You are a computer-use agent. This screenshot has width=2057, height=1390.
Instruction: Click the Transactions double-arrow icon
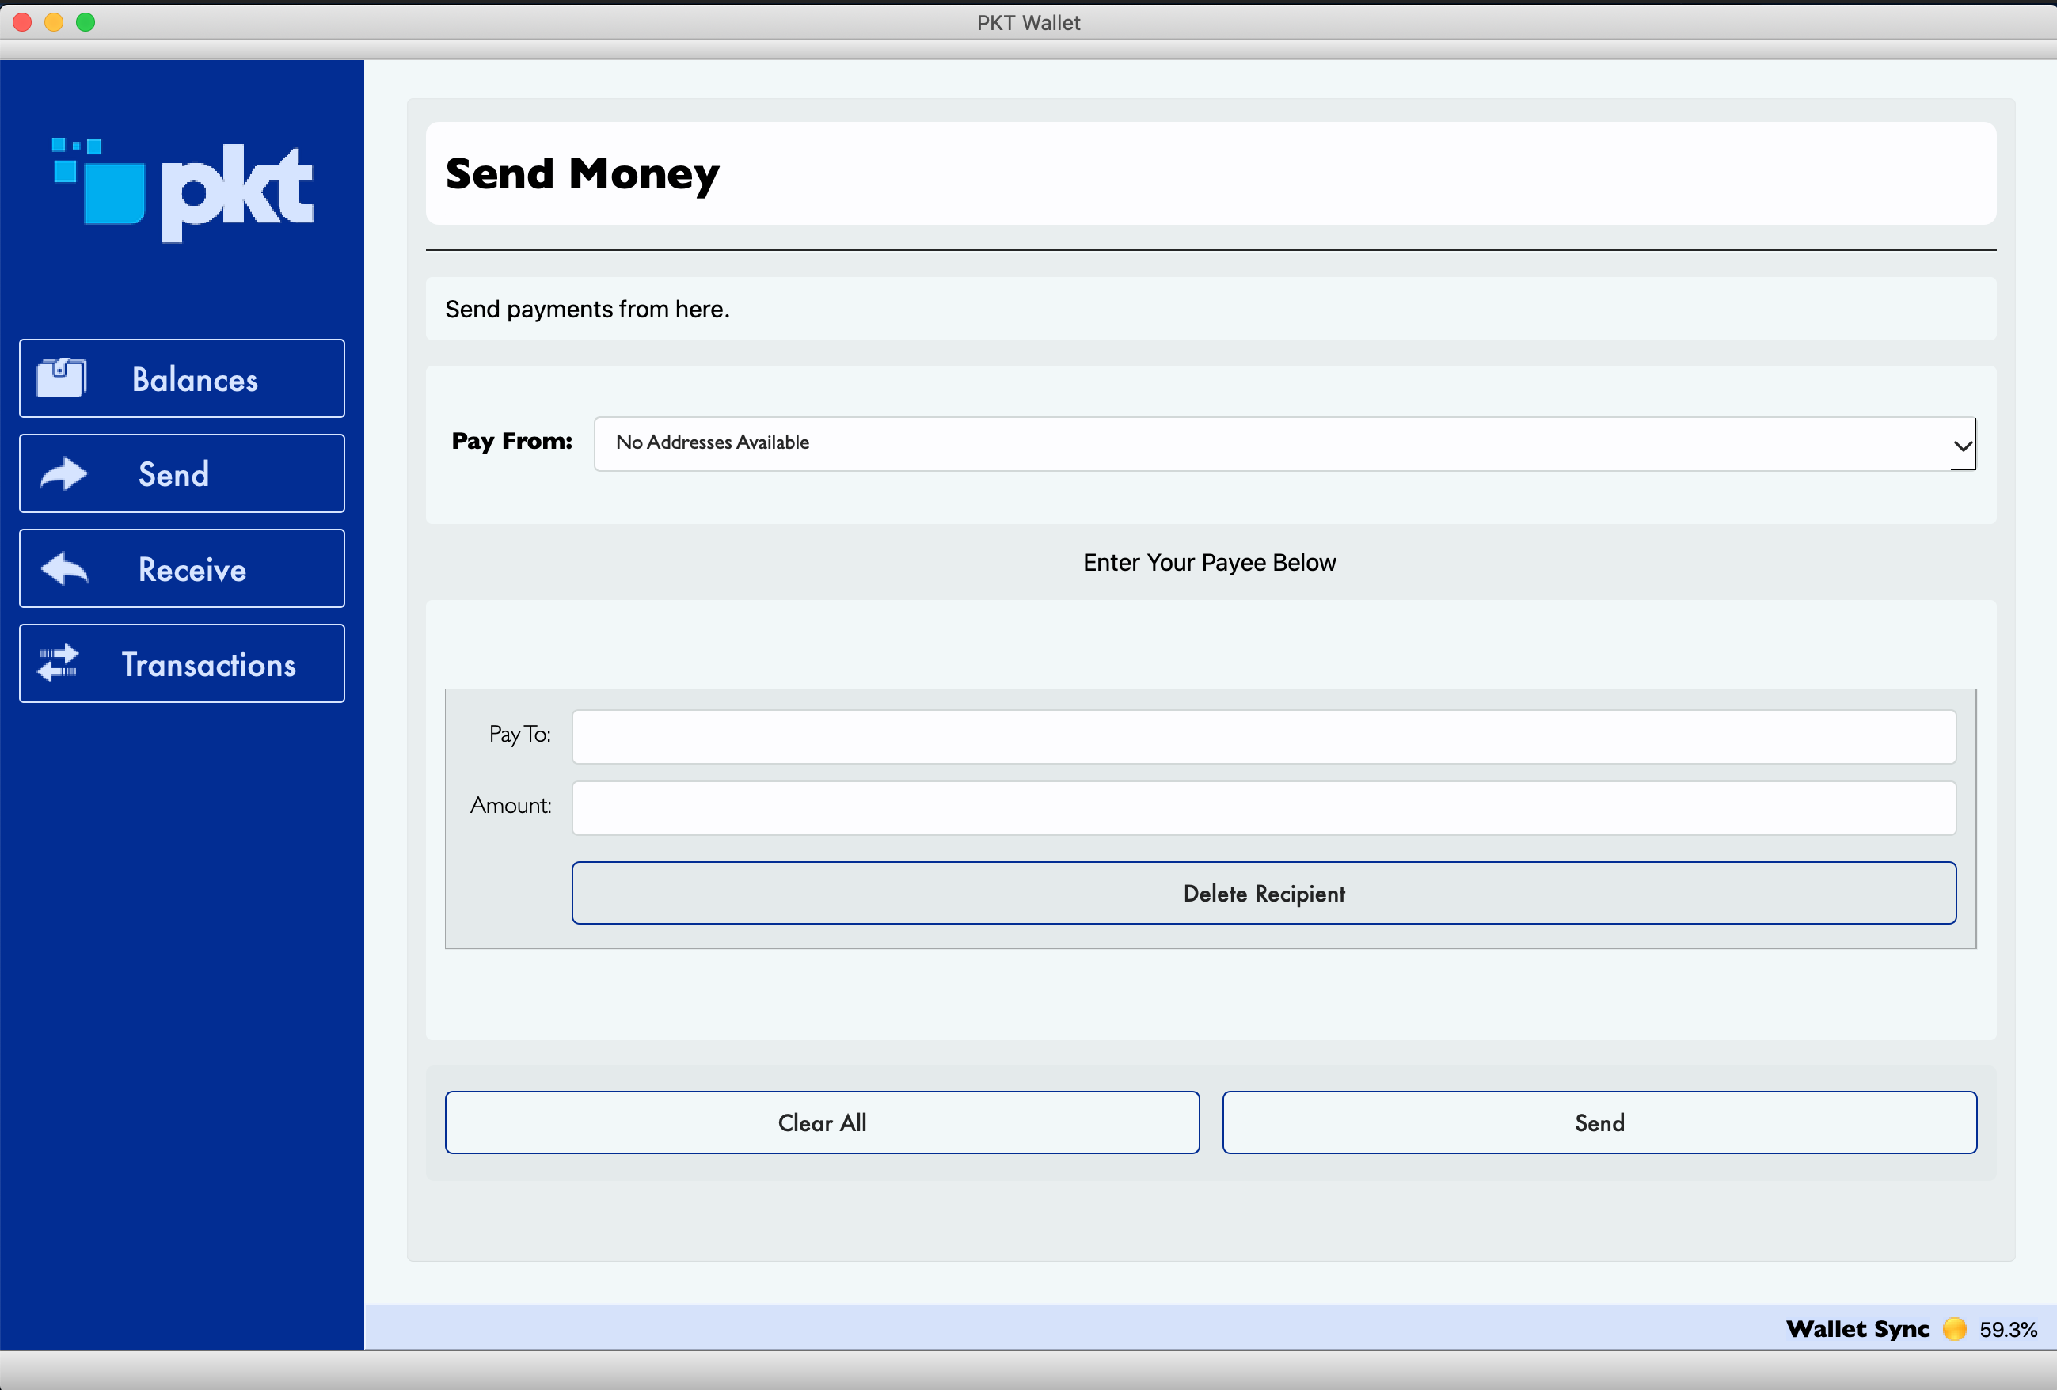[59, 663]
